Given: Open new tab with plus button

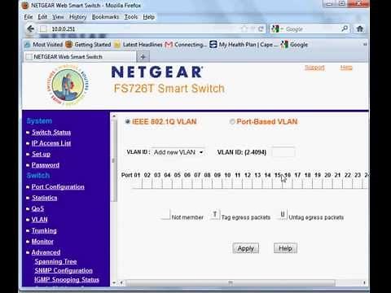Looking at the screenshot, I should [x=143, y=57].
